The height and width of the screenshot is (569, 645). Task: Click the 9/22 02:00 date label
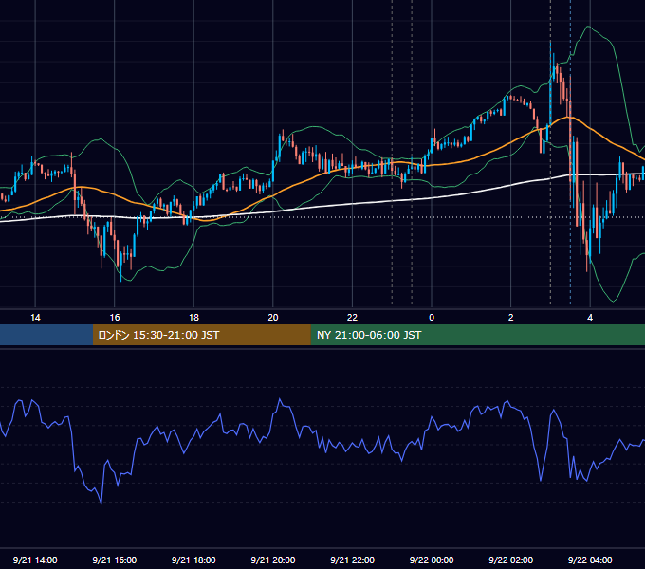click(x=510, y=560)
